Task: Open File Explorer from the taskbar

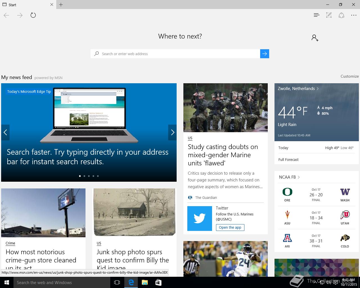Action: coord(145,282)
